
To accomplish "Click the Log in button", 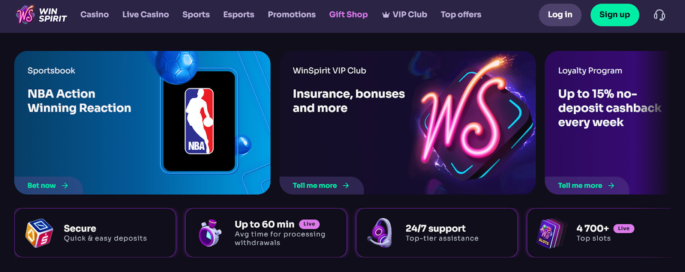I will (x=560, y=15).
